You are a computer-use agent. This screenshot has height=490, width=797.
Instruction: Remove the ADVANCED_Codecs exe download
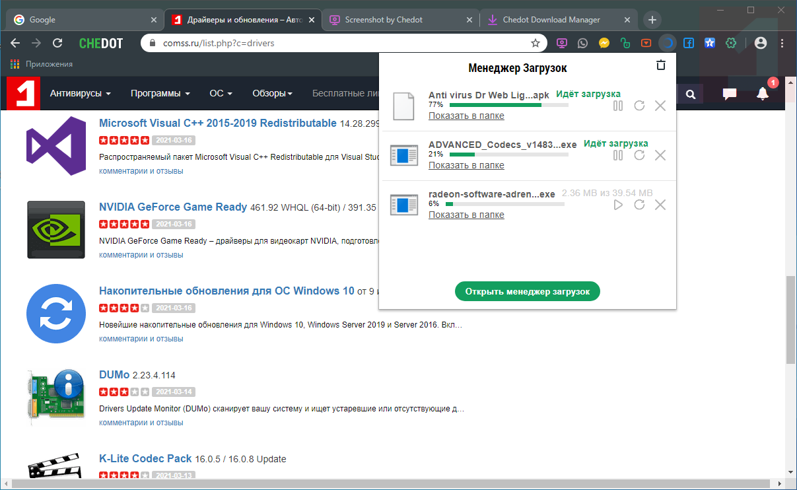tap(660, 155)
